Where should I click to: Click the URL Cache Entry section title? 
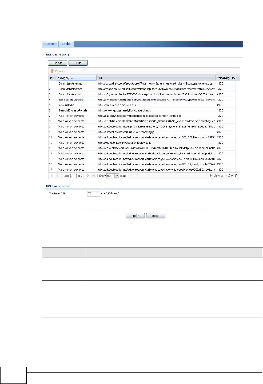pyautogui.click(x=58, y=54)
